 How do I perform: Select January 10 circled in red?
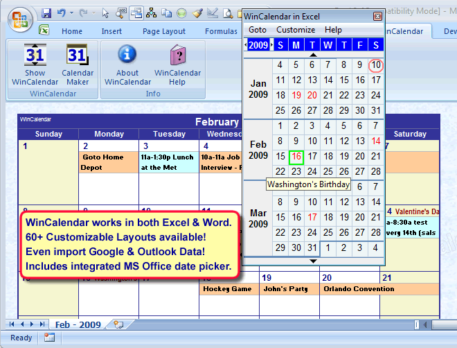pyautogui.click(x=376, y=65)
